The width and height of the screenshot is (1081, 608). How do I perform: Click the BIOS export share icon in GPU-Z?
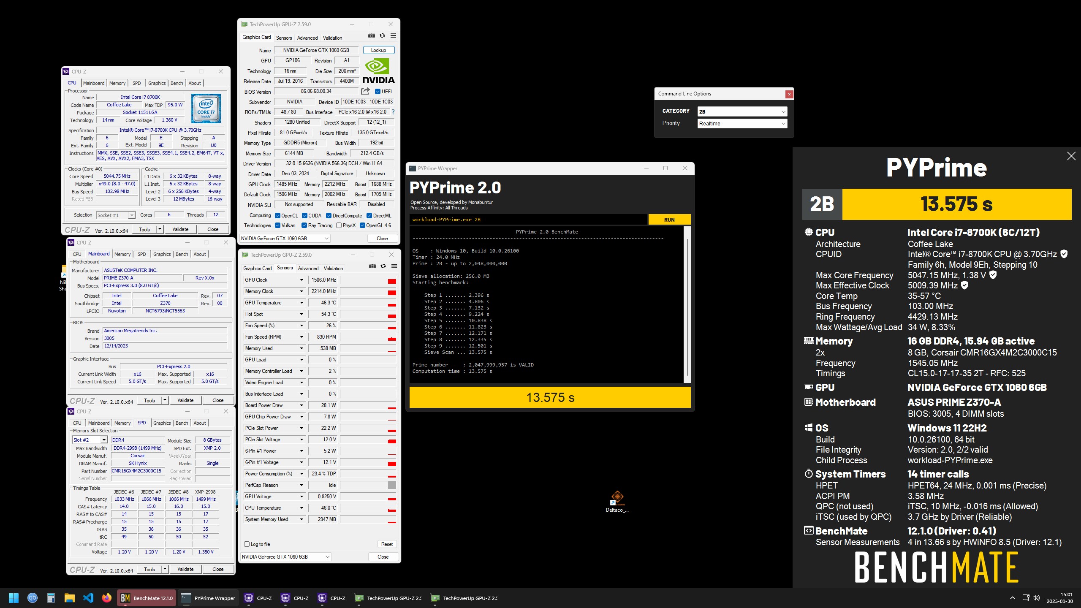366,91
